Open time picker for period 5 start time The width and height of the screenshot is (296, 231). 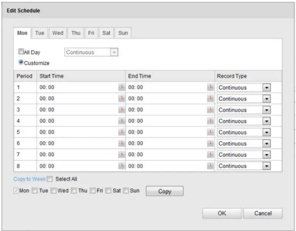click(x=122, y=132)
